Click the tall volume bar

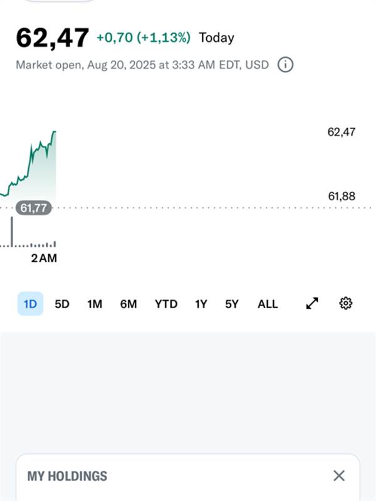12,232
